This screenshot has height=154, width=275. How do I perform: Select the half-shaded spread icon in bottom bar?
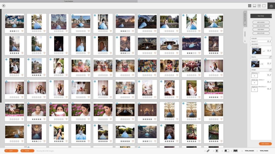(x=227, y=151)
